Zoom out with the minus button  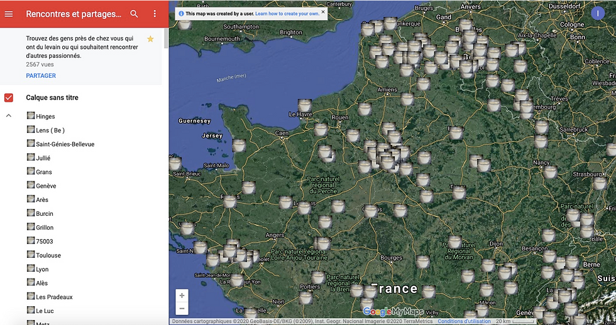click(182, 309)
